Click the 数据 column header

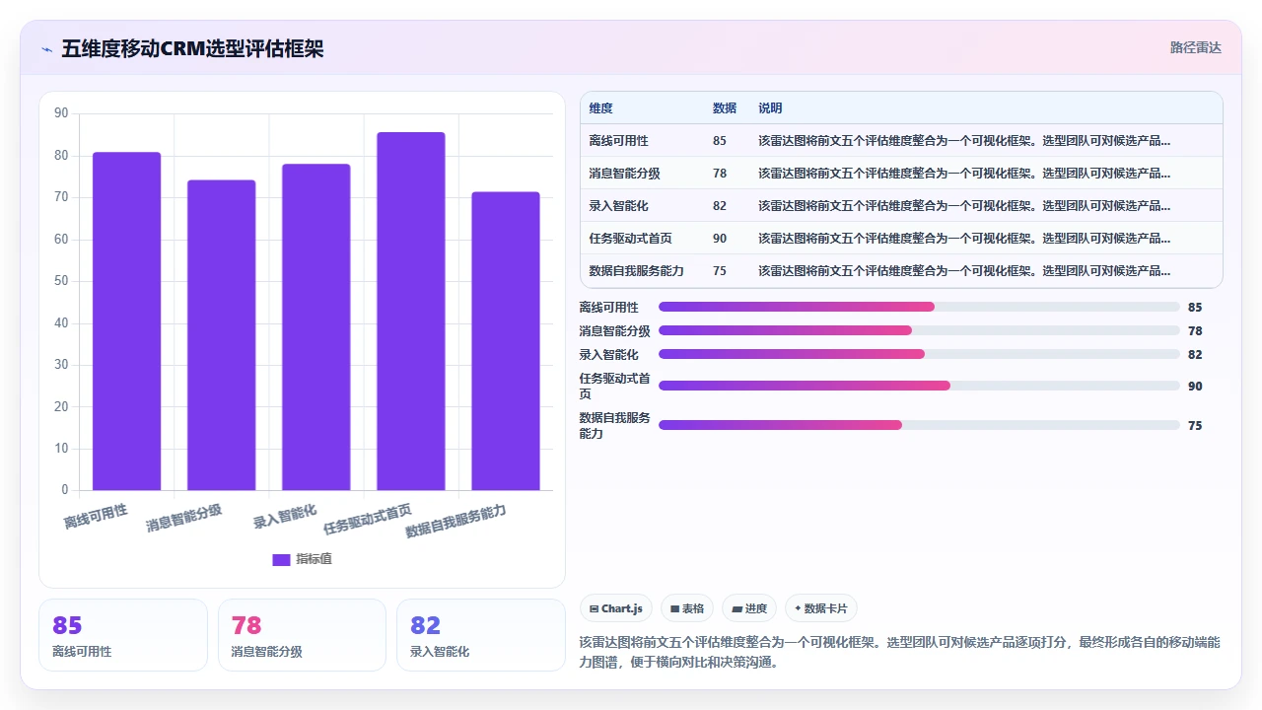coord(725,108)
